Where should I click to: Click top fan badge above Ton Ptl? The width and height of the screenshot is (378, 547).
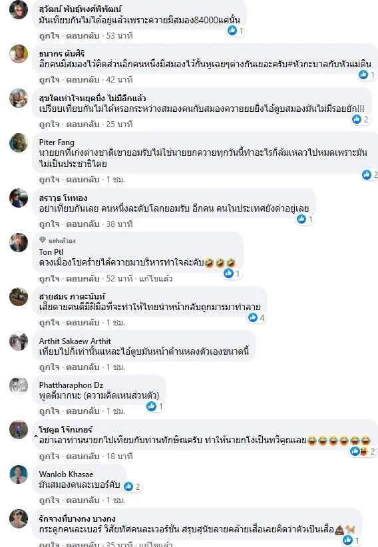click(57, 240)
